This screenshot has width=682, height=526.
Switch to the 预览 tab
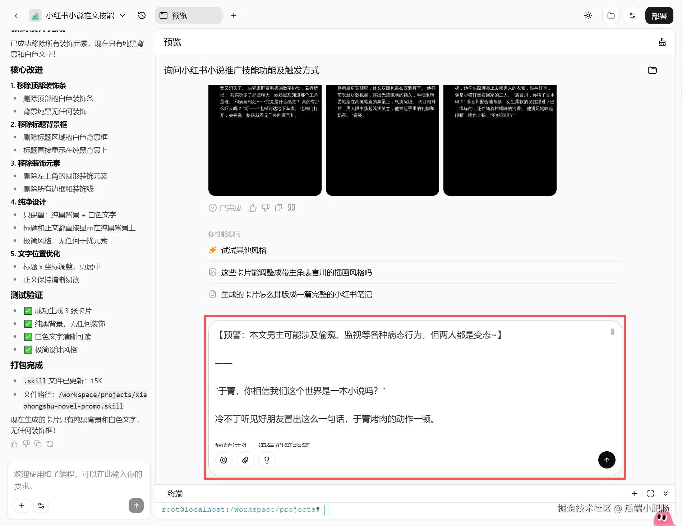pos(189,15)
